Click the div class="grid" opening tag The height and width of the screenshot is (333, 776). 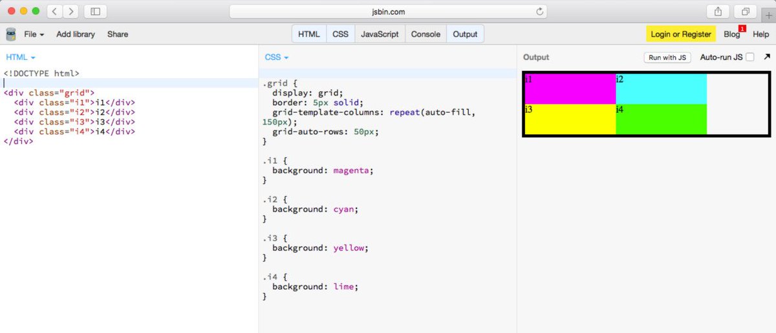tap(49, 93)
